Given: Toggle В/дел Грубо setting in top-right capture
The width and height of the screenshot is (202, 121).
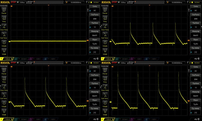Looking at the screenshot, I should (x=196, y=42).
